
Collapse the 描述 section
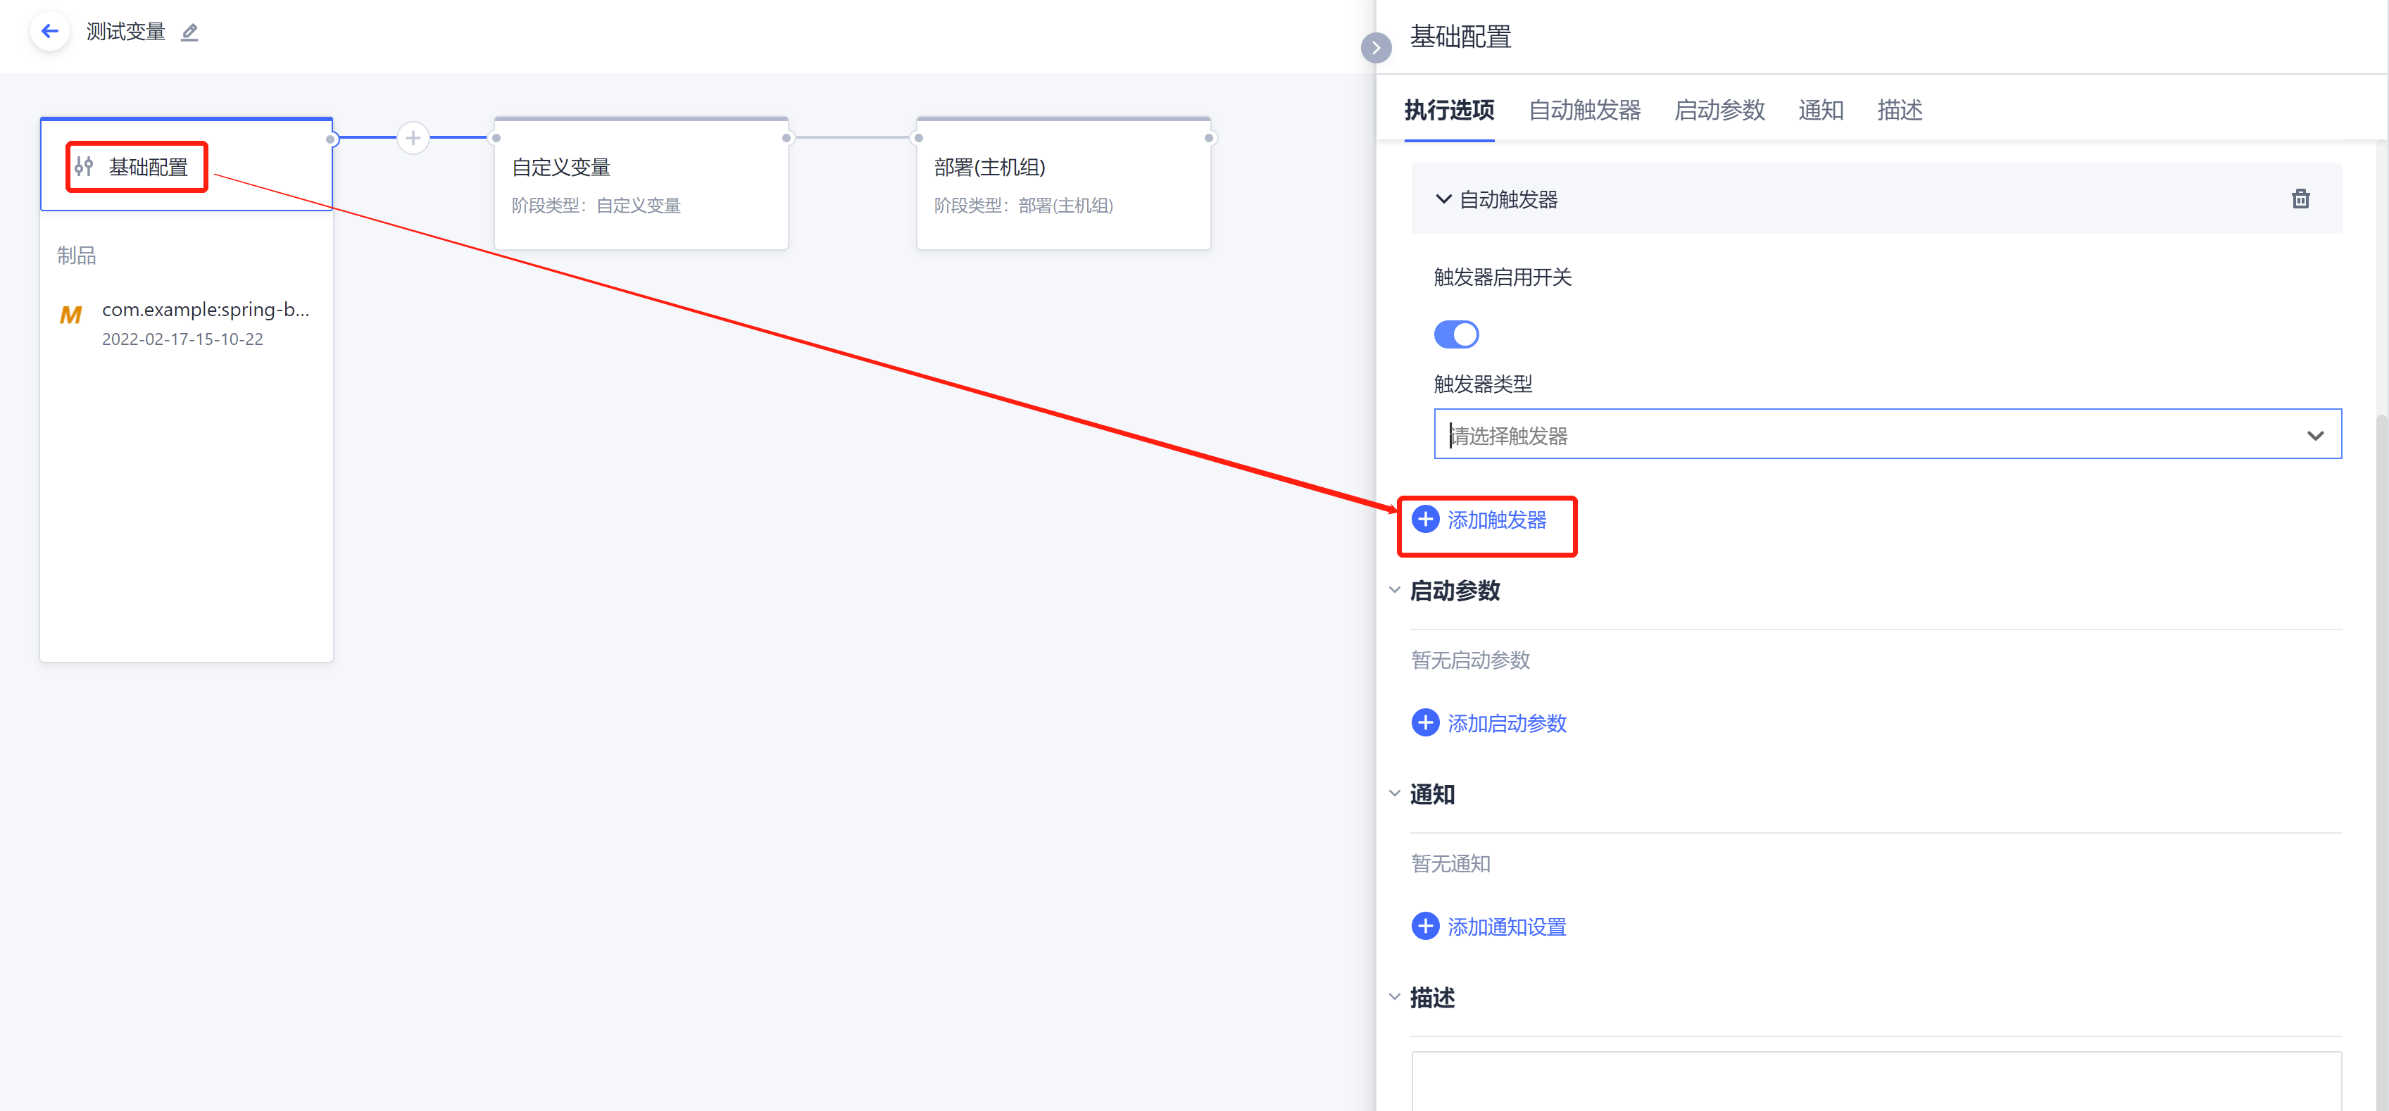(x=1394, y=997)
